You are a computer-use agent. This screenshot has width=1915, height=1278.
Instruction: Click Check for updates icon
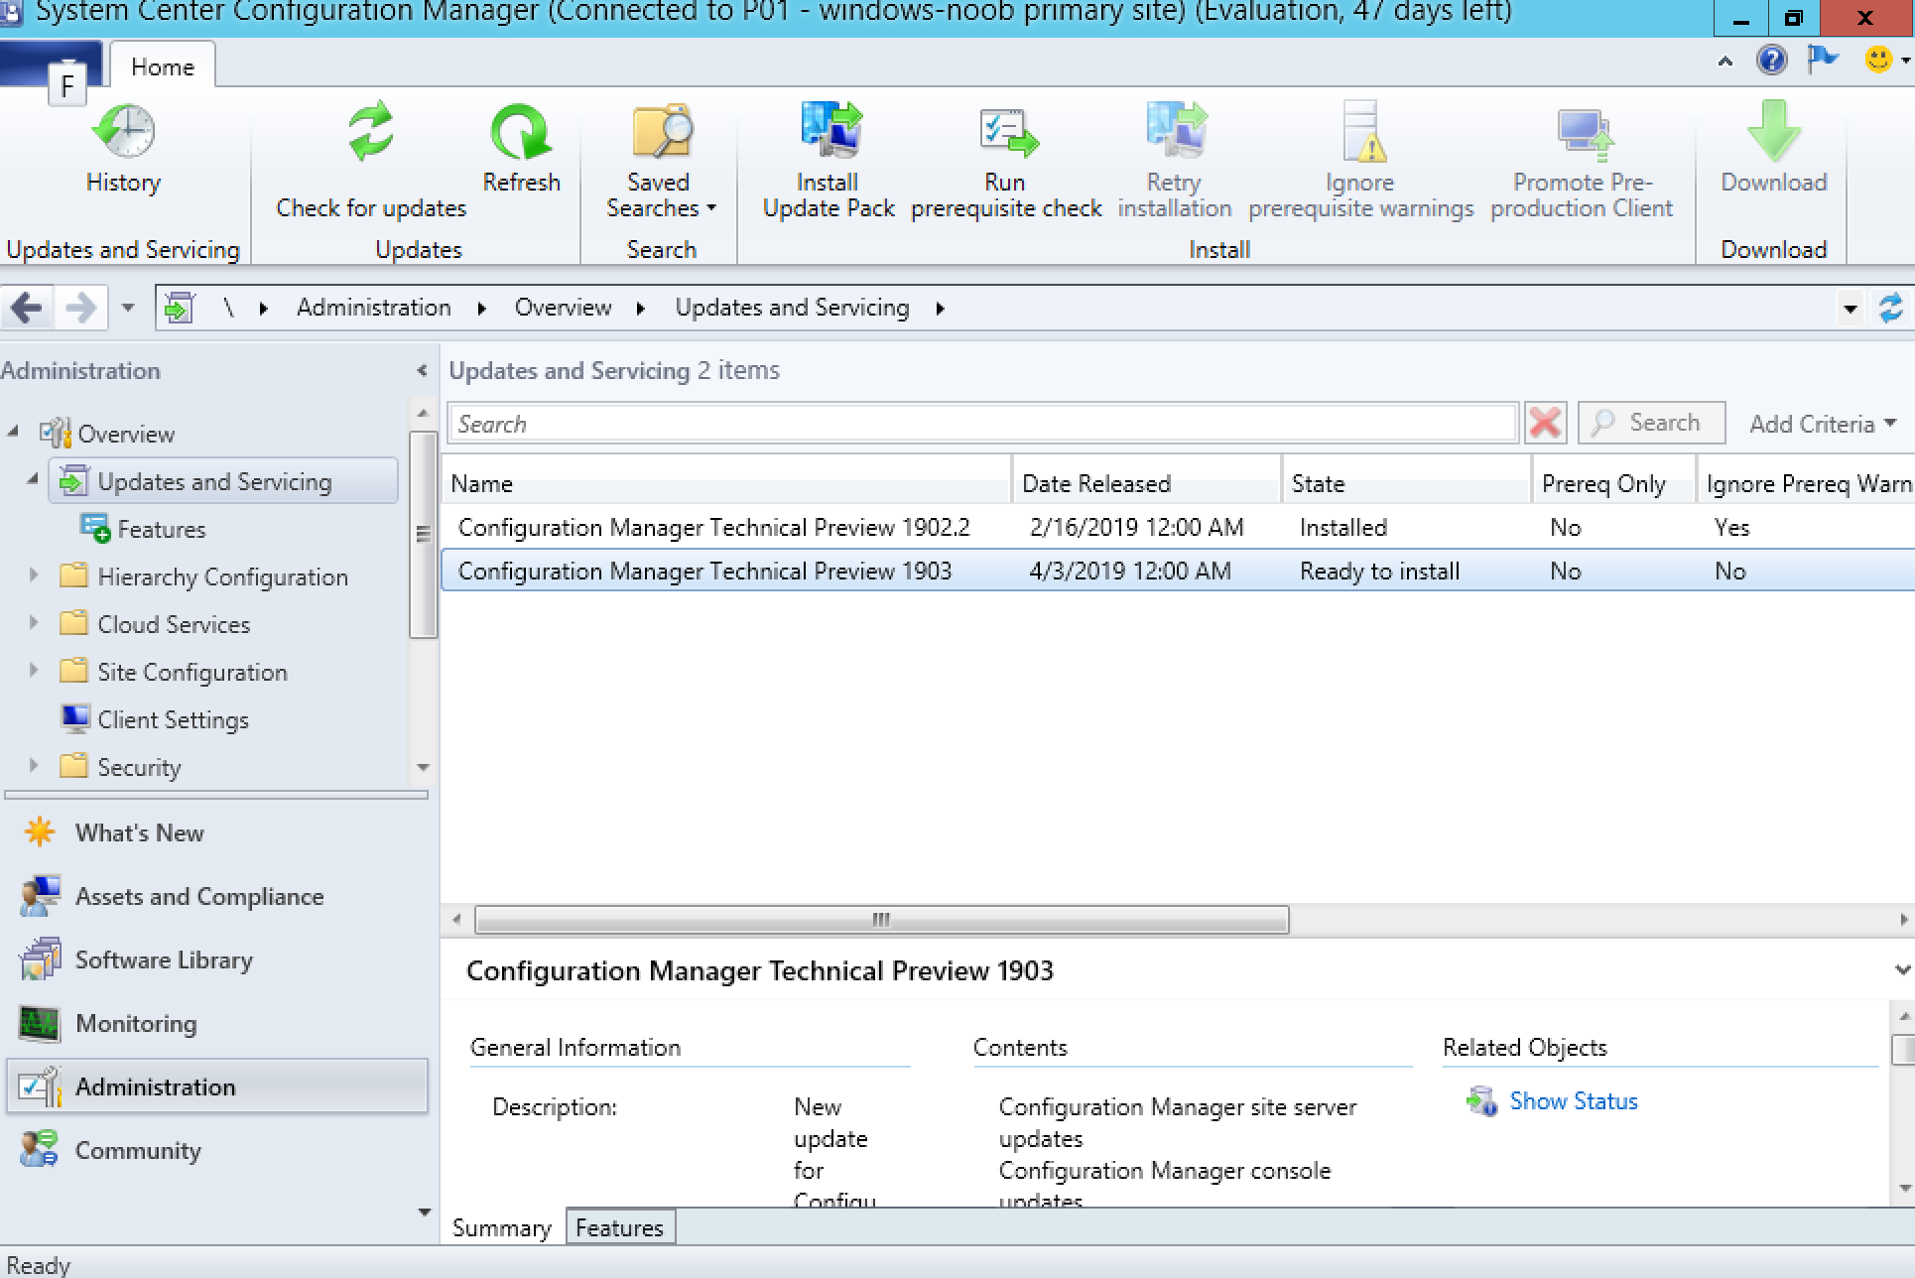coord(370,131)
